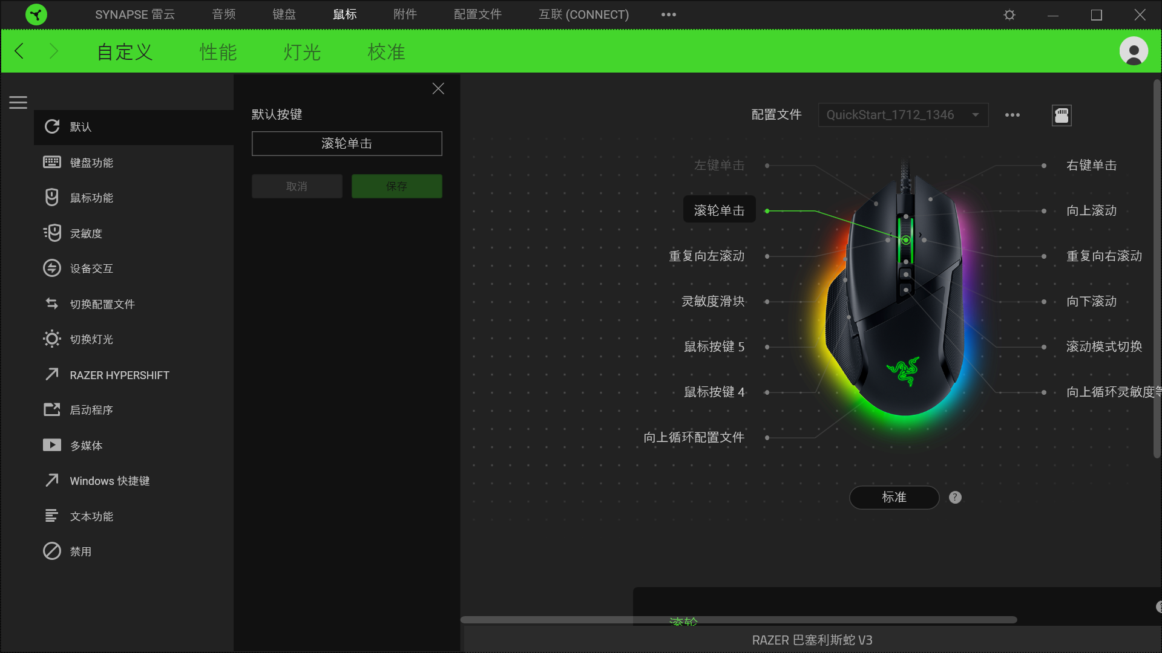Click the user account avatar icon

pyautogui.click(x=1133, y=51)
